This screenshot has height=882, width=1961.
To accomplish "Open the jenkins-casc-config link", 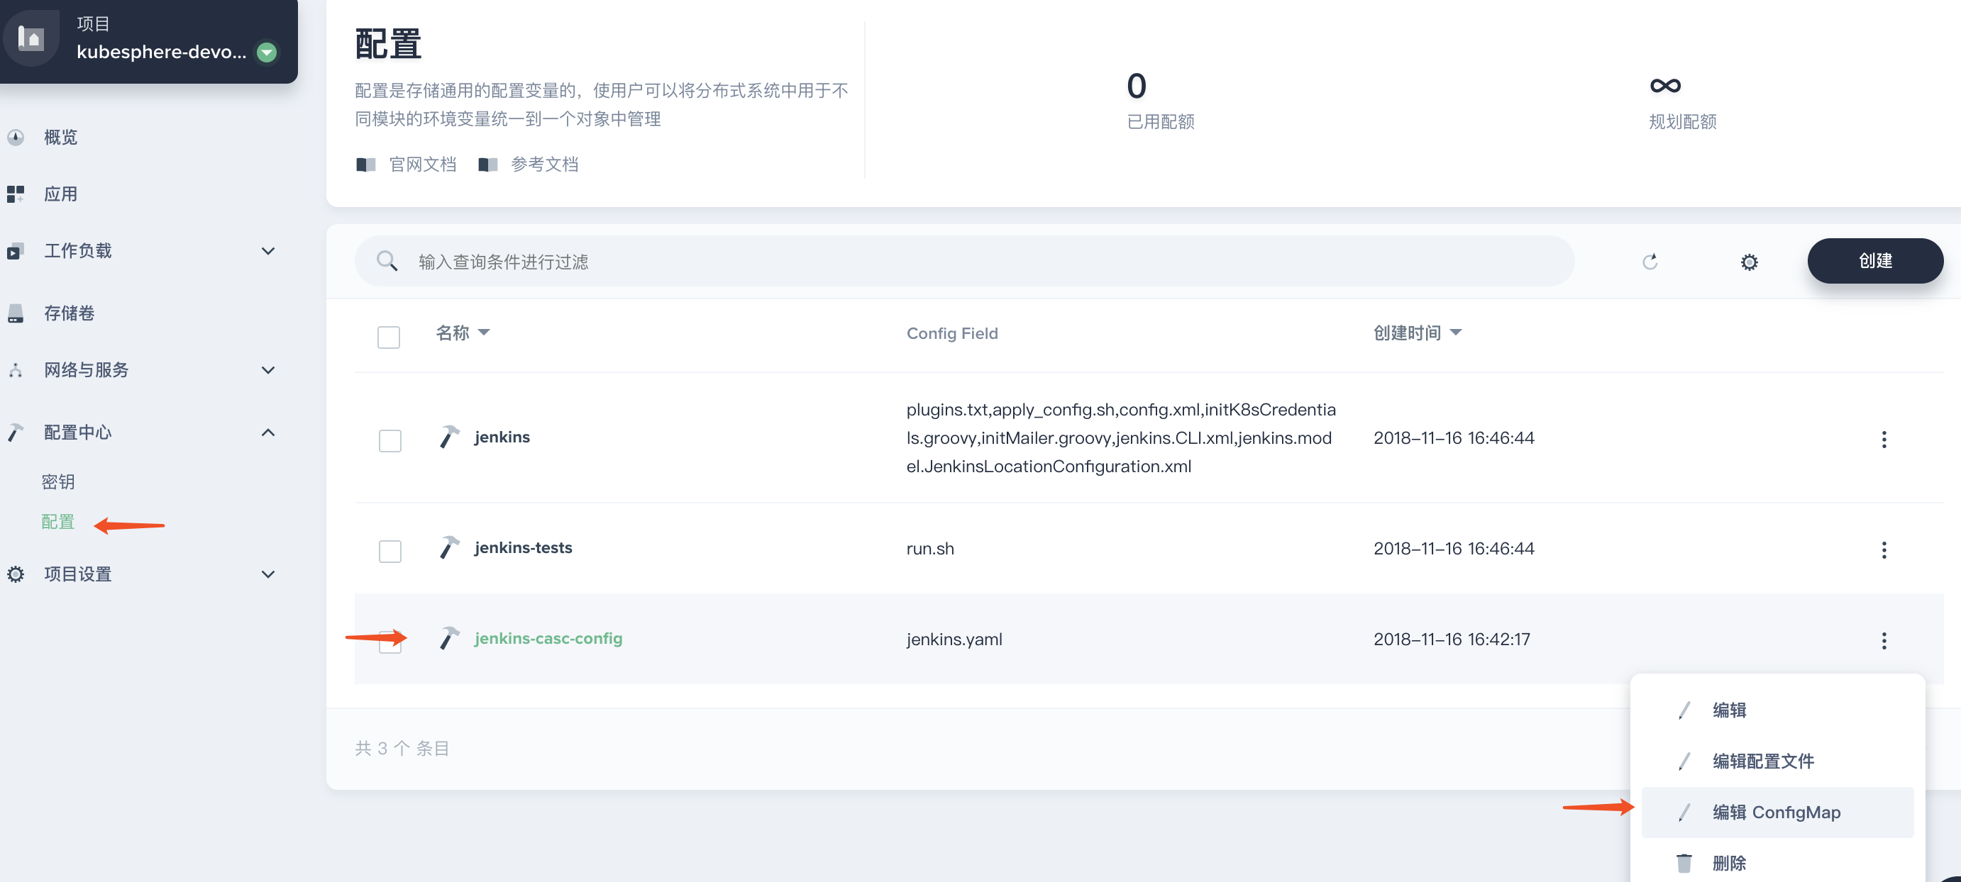I will tap(548, 639).
